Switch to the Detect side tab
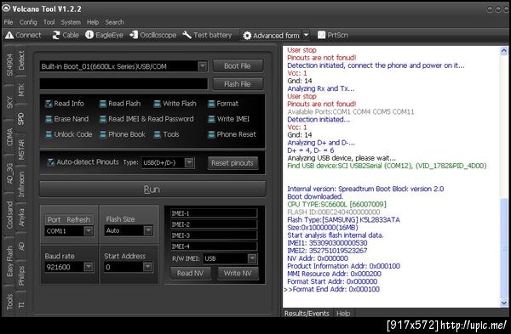This screenshot has width=511, height=334. click(20, 60)
